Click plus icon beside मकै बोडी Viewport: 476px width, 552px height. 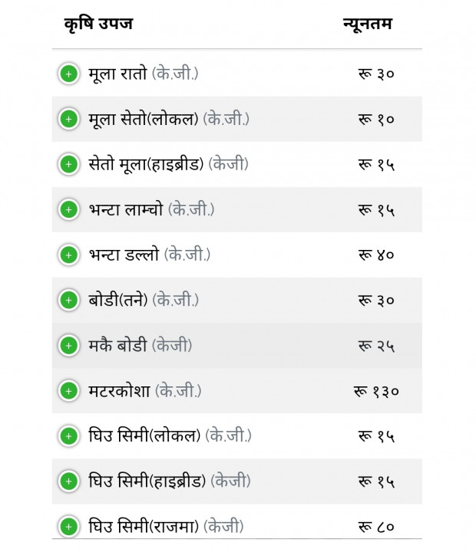69,345
